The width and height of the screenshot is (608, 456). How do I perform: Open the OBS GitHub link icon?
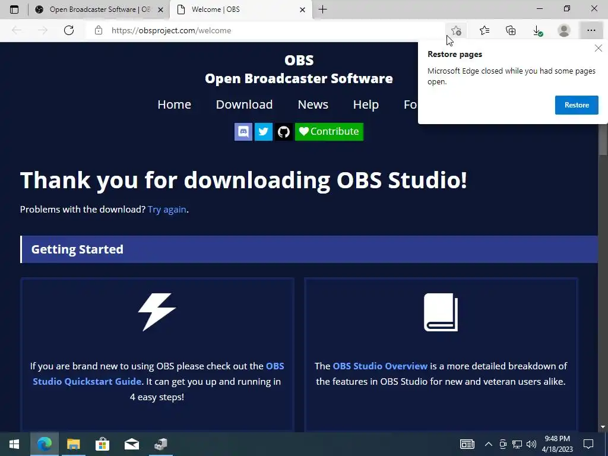[x=284, y=132]
